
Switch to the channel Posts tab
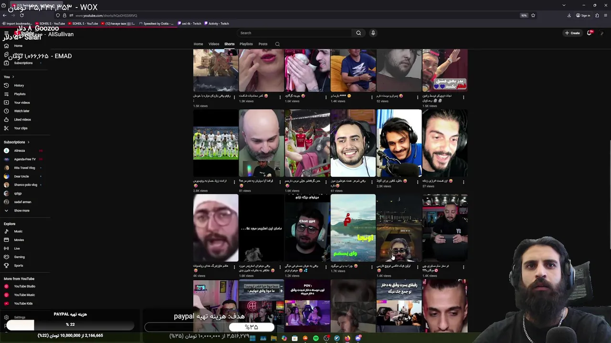263,44
